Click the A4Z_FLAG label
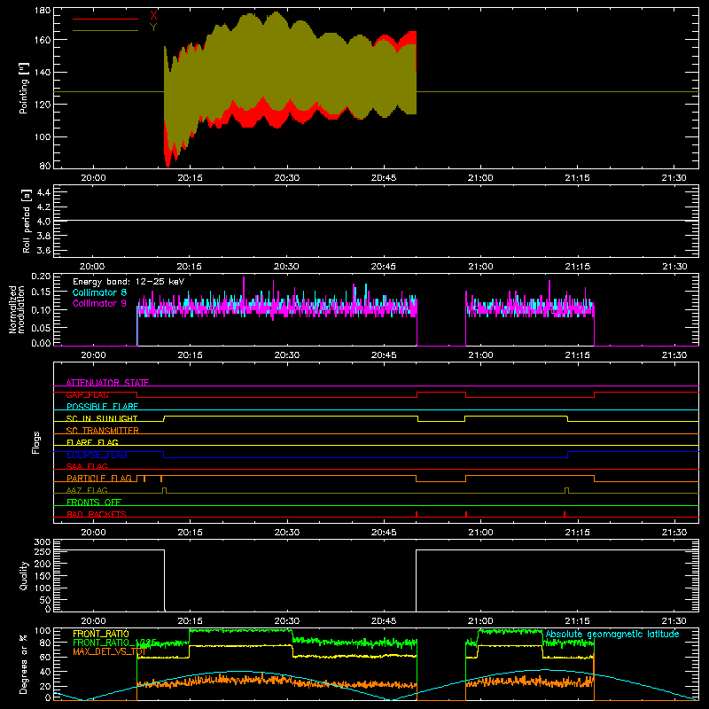This screenshot has width=709, height=709. tap(87, 490)
